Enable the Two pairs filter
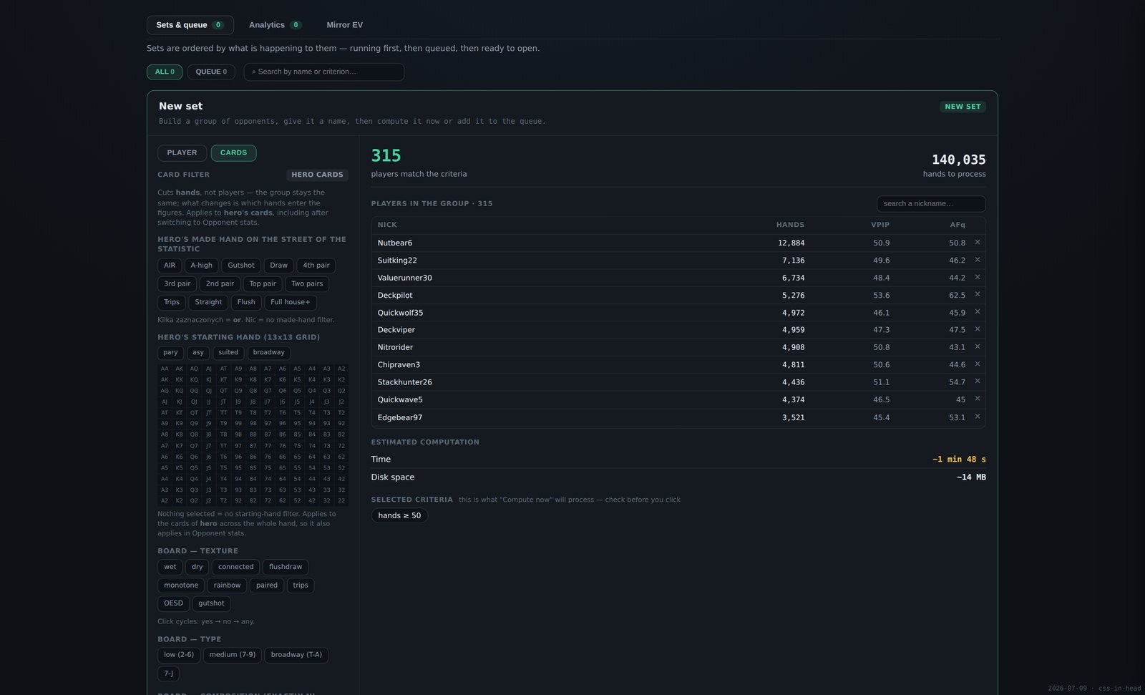1145x695 pixels. click(307, 284)
